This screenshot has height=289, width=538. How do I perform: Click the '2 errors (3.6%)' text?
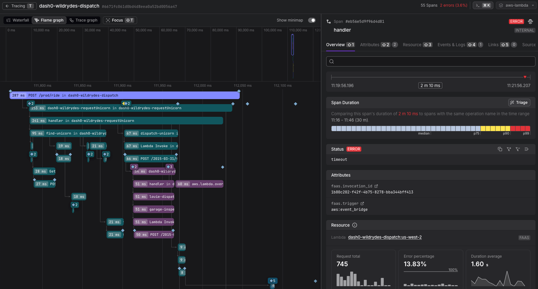(453, 5)
